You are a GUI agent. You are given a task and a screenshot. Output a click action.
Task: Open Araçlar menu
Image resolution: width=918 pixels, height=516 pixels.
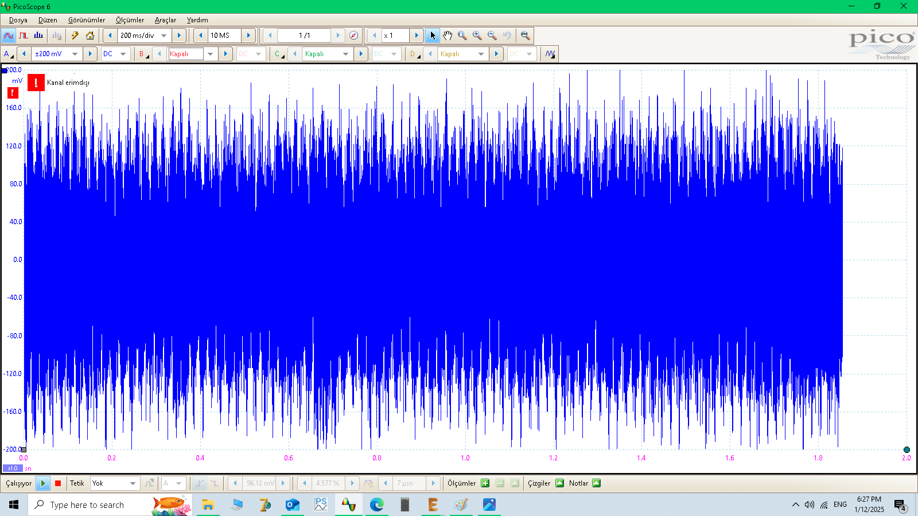pos(165,20)
